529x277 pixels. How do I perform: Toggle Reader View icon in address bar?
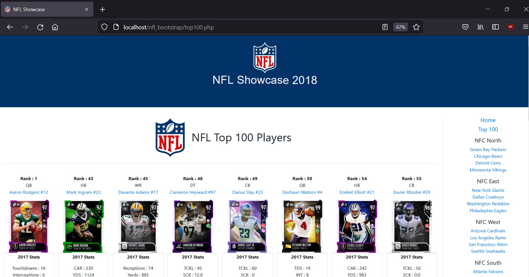point(385,27)
